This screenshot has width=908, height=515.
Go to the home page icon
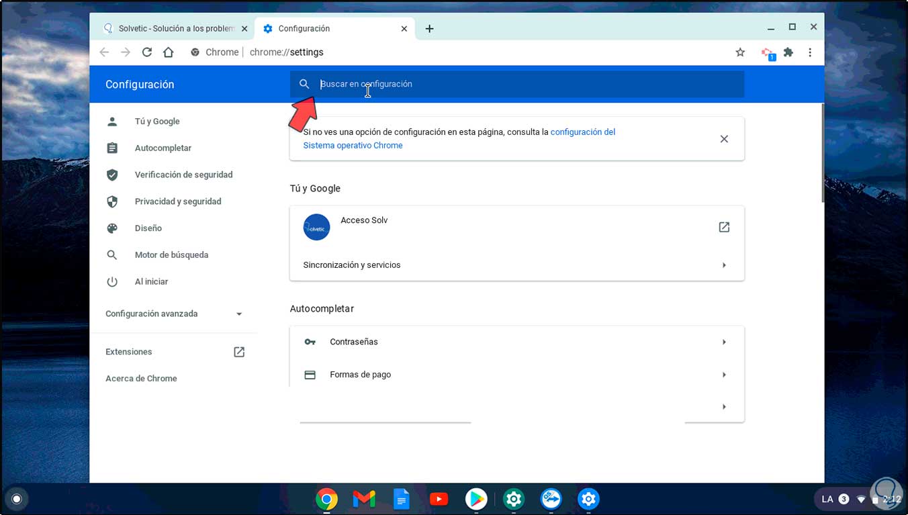coord(169,52)
